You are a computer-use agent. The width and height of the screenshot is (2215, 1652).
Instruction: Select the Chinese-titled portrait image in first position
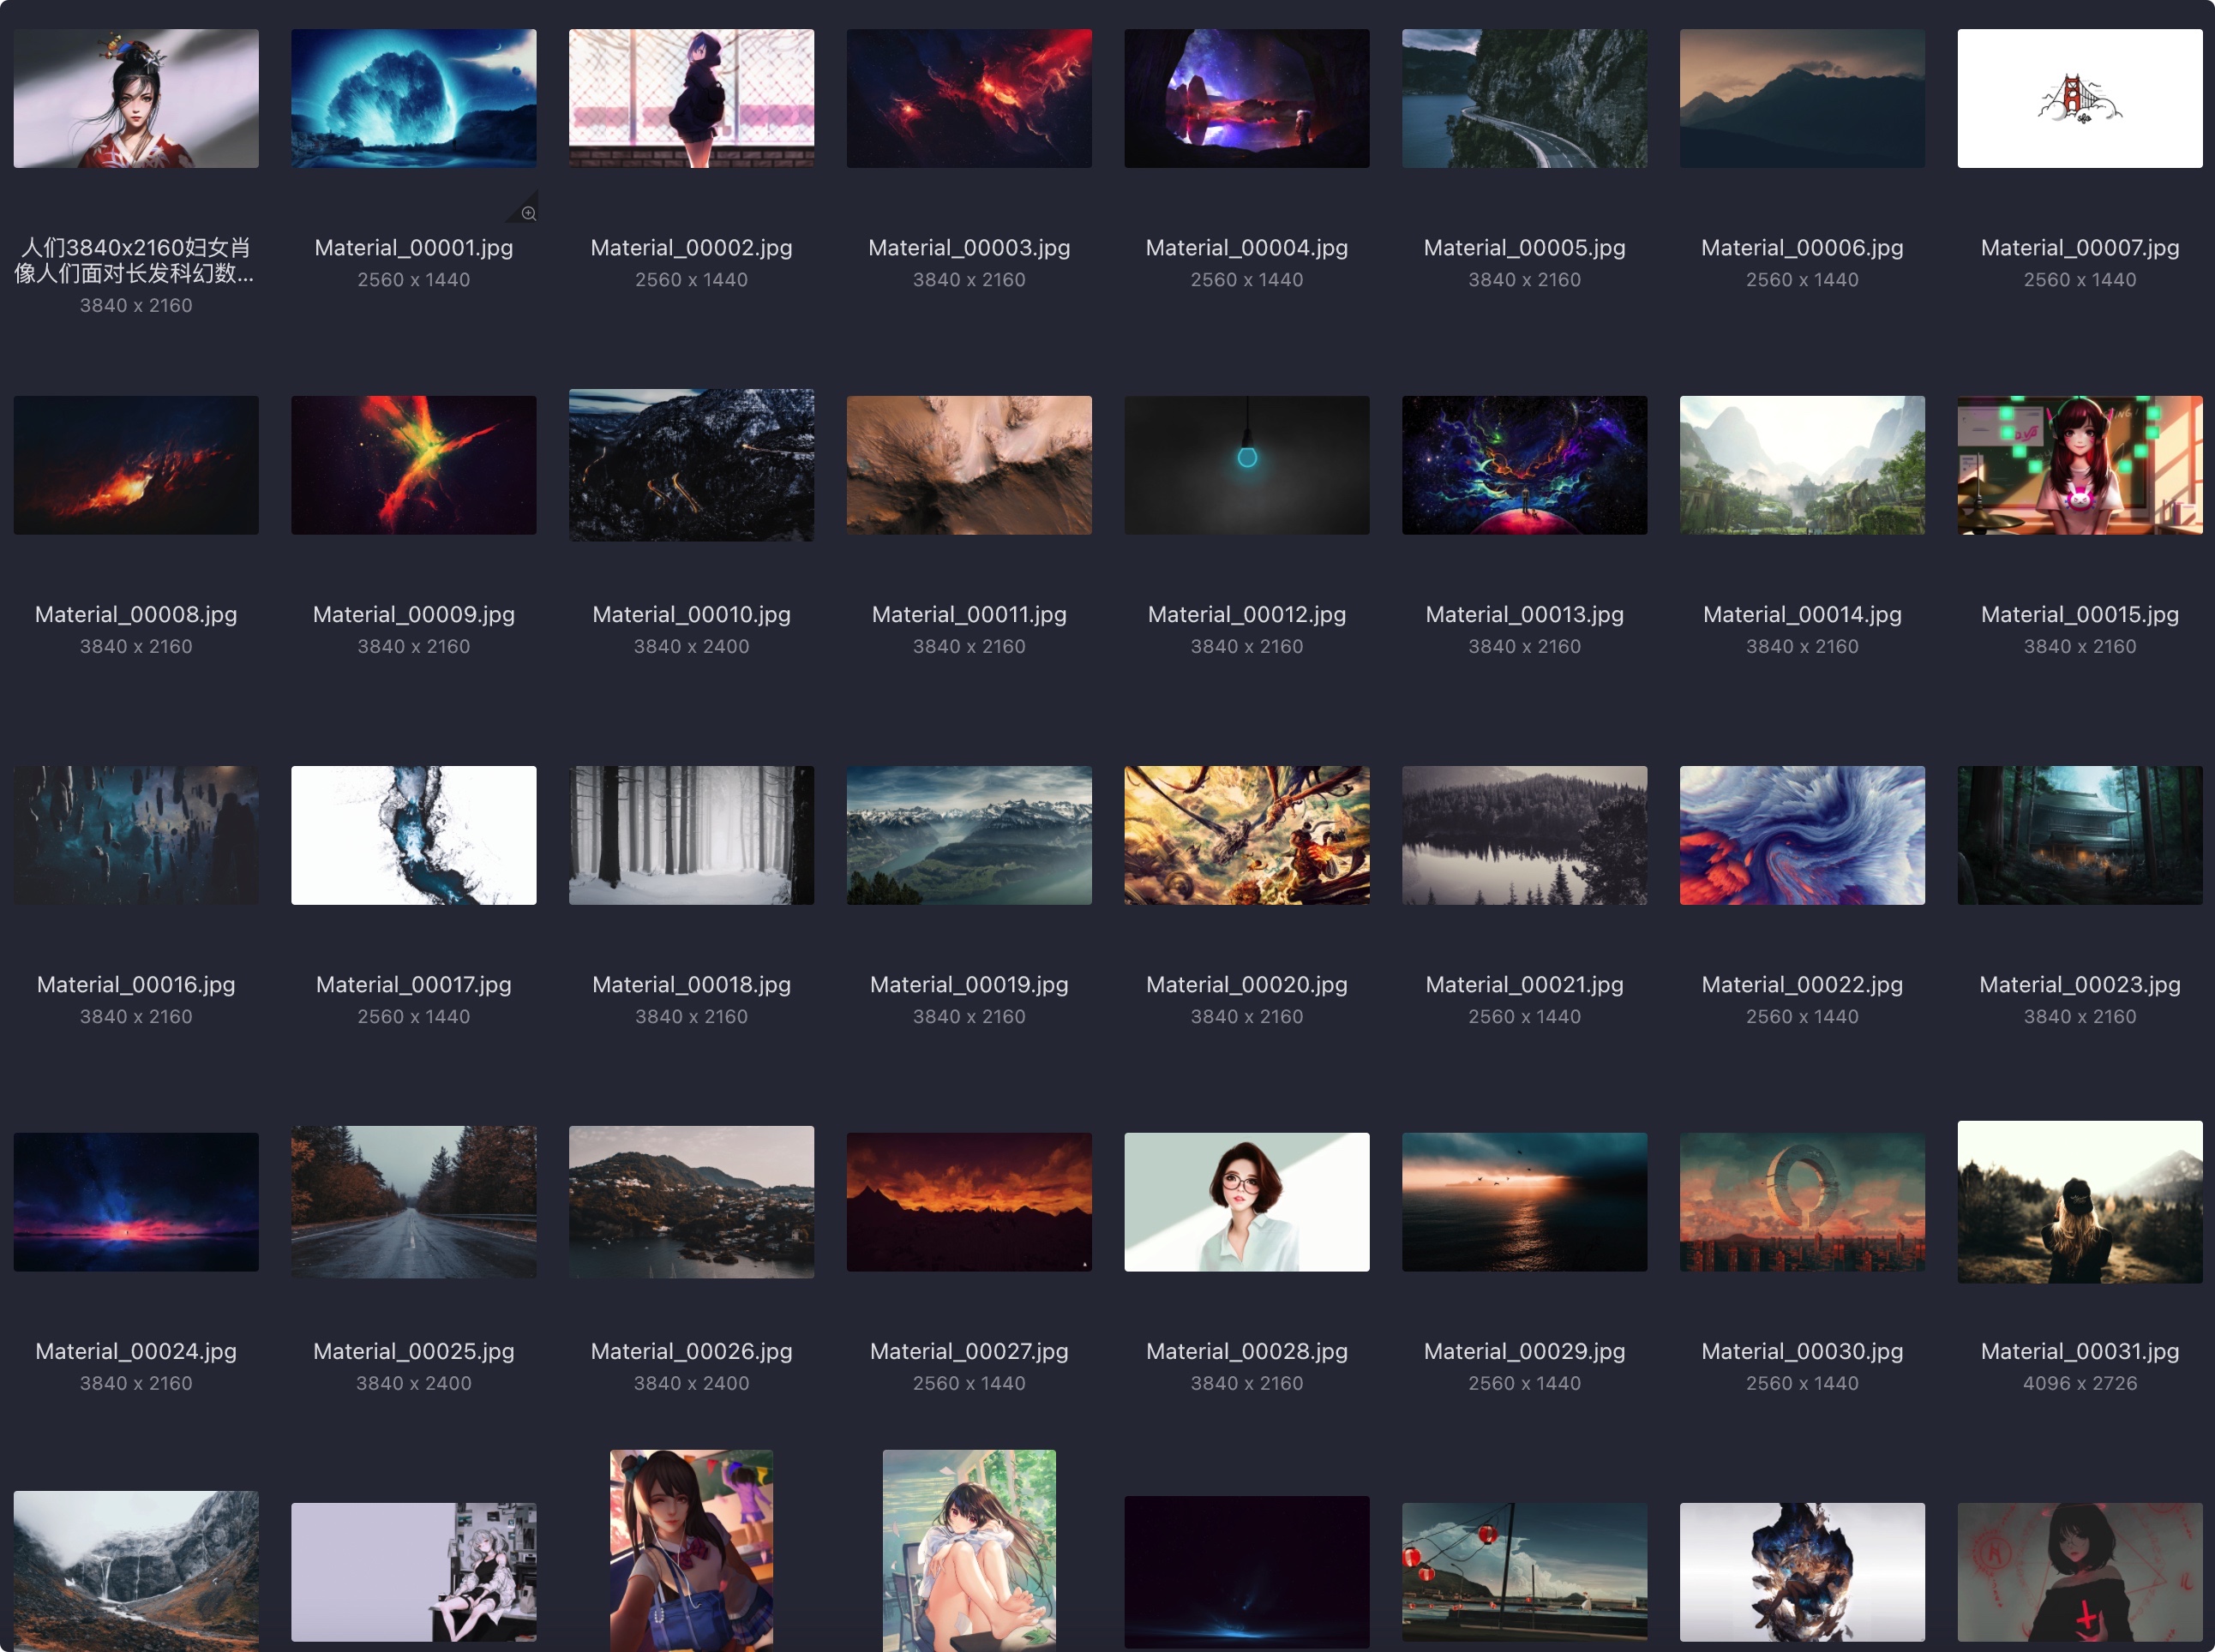click(136, 97)
